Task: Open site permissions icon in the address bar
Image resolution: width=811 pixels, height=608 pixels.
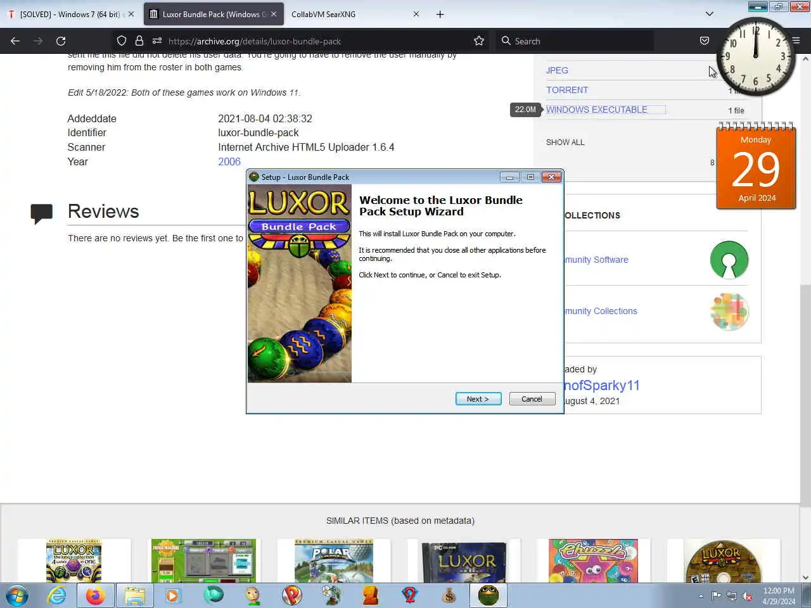Action: [157, 41]
